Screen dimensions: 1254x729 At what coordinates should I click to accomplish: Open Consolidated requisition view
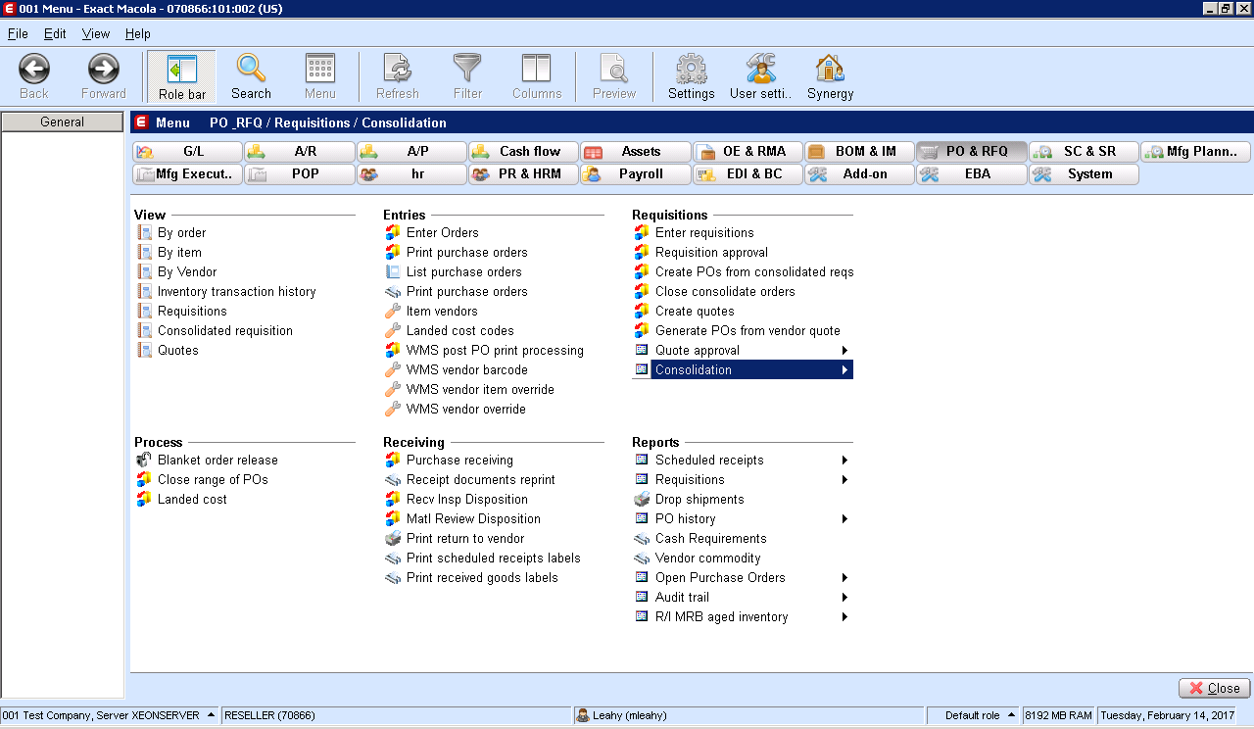click(224, 331)
